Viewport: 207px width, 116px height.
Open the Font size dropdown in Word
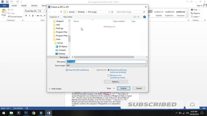pyautogui.click(x=44, y=11)
